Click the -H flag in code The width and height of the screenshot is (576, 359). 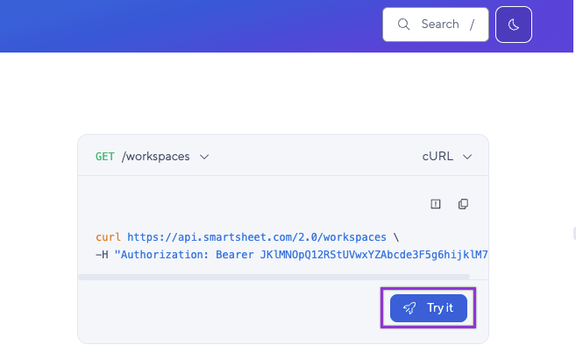point(102,255)
